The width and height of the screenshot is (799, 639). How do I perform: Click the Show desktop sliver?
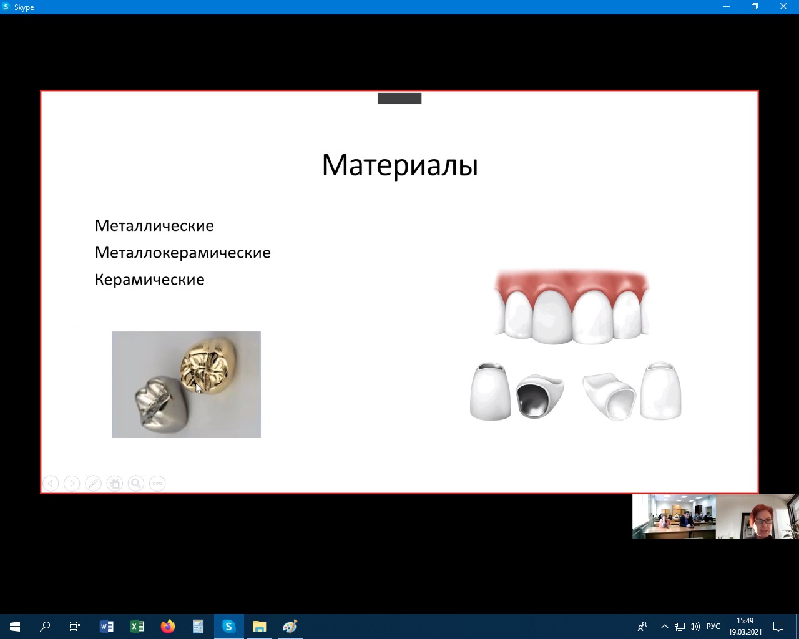(x=797, y=627)
